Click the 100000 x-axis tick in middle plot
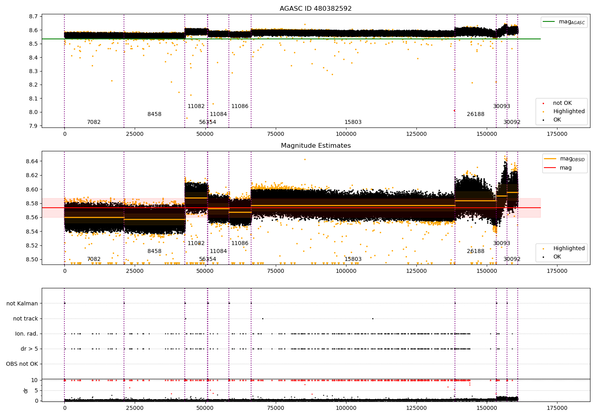The width and height of the screenshot is (596, 417). (x=346, y=271)
